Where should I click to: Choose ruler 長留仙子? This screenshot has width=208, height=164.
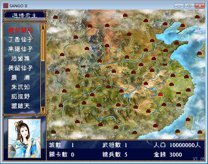[20, 68]
